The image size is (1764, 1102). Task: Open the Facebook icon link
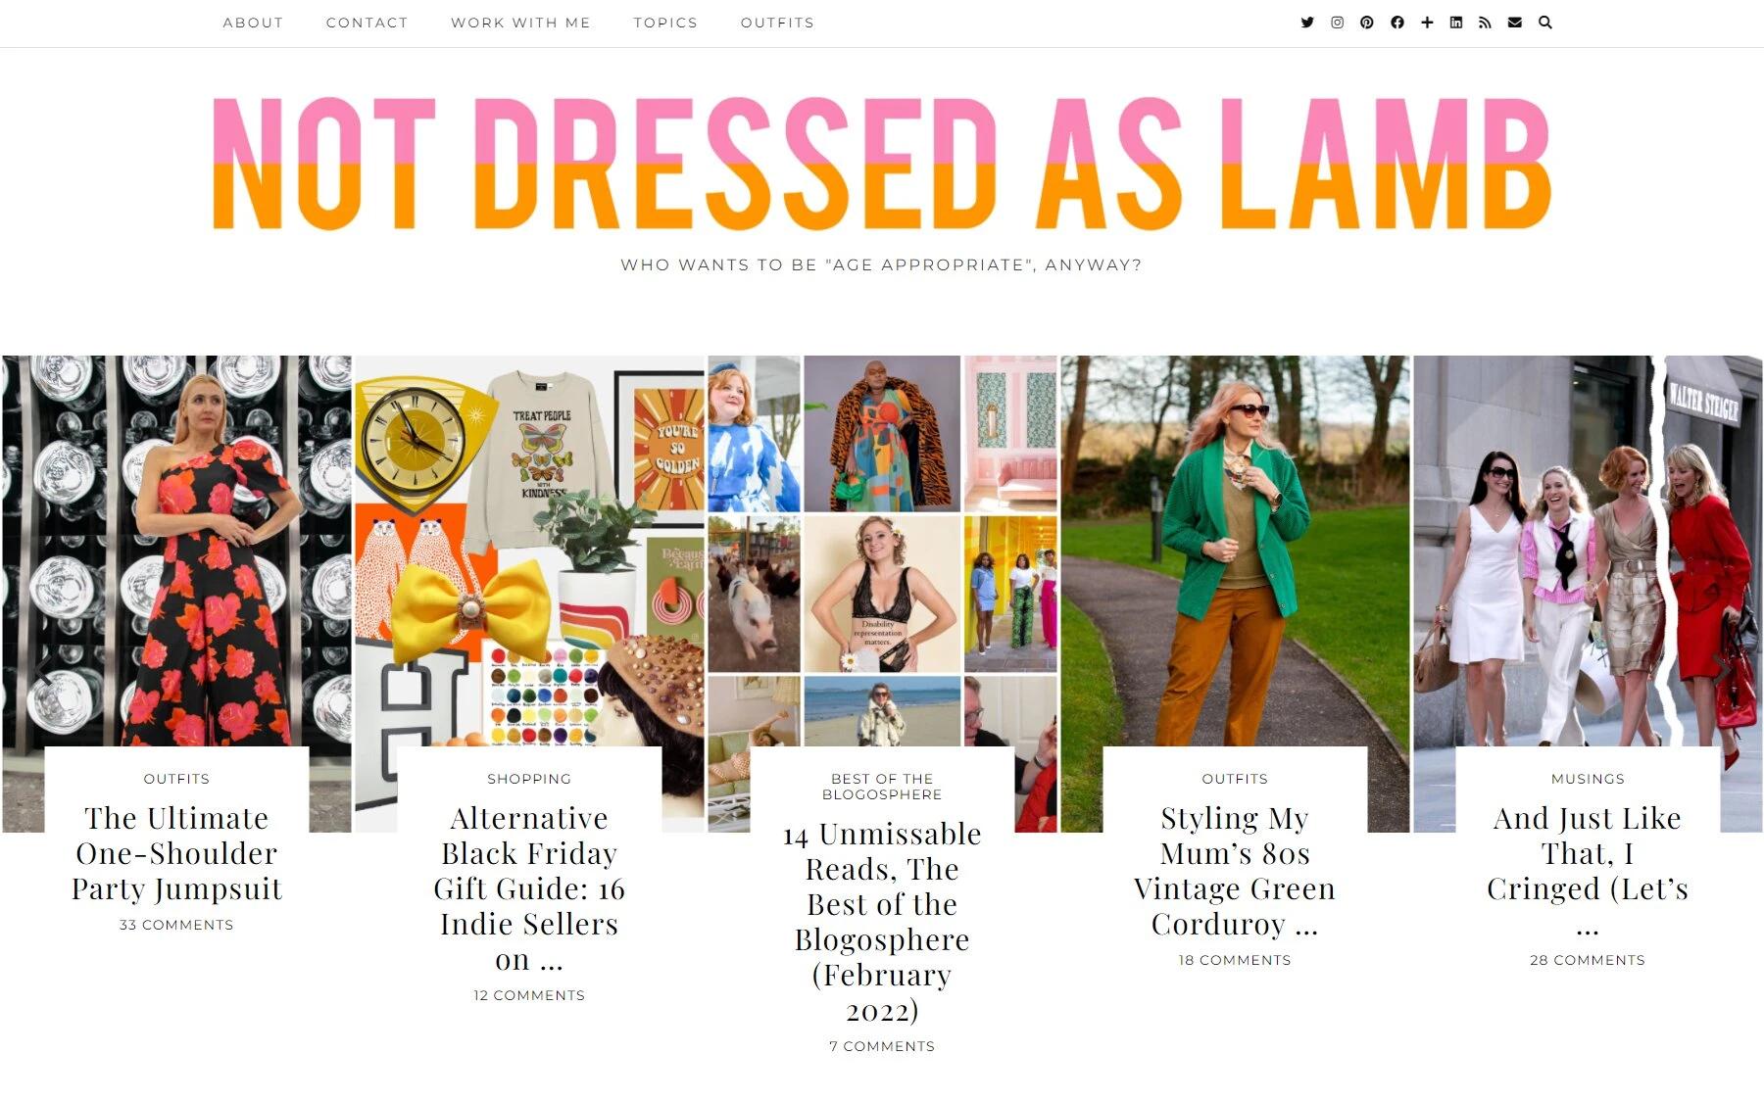point(1397,23)
